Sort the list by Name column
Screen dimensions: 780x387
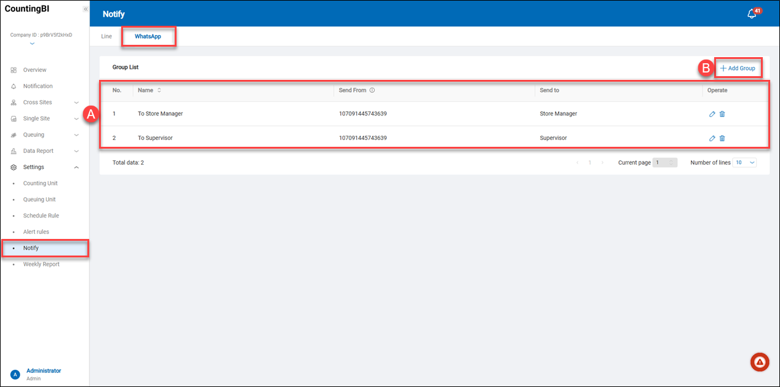tap(159, 90)
